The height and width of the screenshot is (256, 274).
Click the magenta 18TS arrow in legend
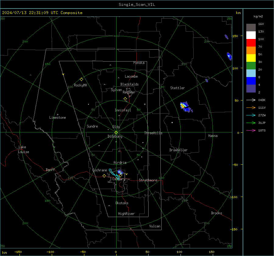251,130
